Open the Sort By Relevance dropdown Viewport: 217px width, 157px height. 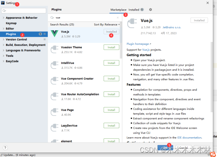point(107,25)
